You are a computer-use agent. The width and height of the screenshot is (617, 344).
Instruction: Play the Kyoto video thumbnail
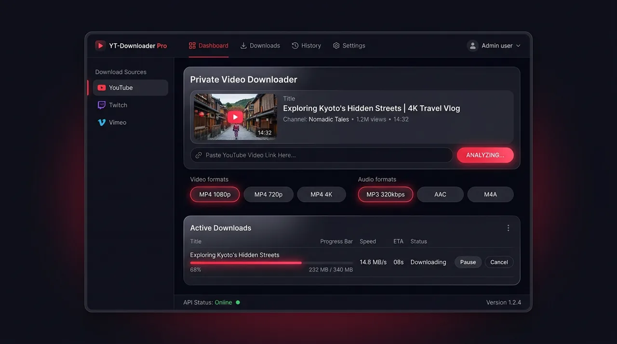(x=235, y=117)
